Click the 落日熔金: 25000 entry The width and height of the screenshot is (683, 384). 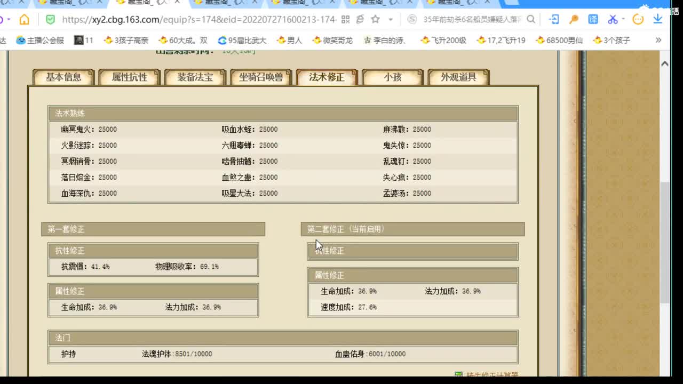tap(89, 178)
